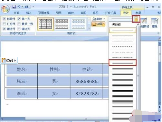Image resolution: width=162 pixels, height=122 pixels.
Task: Open Customize Quick Access Toolbar arrow
Action: pos(33,7)
